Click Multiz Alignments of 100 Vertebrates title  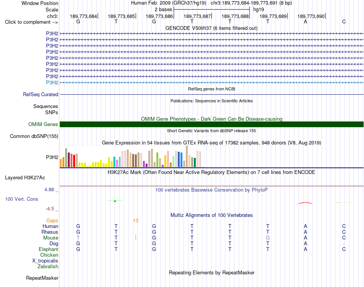click(x=212, y=215)
